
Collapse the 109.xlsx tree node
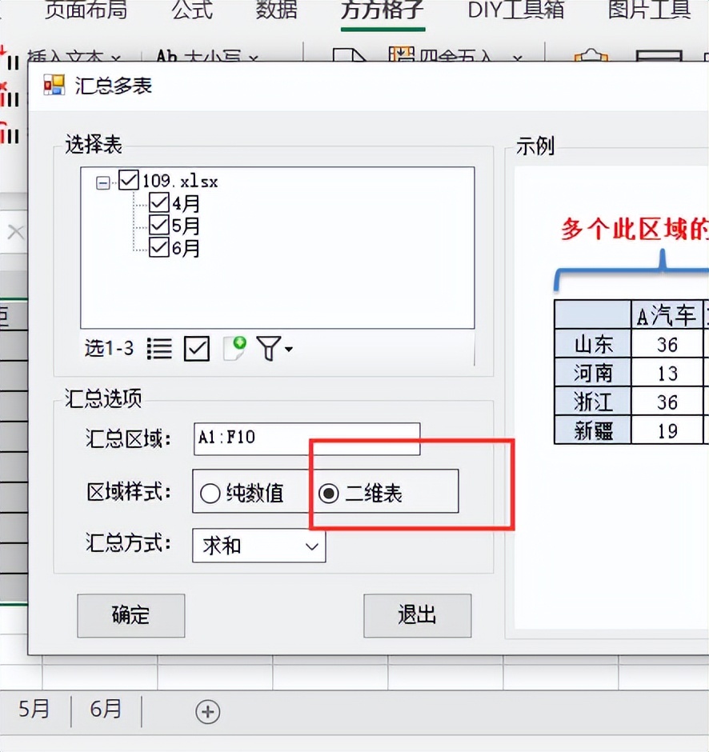pos(102,182)
